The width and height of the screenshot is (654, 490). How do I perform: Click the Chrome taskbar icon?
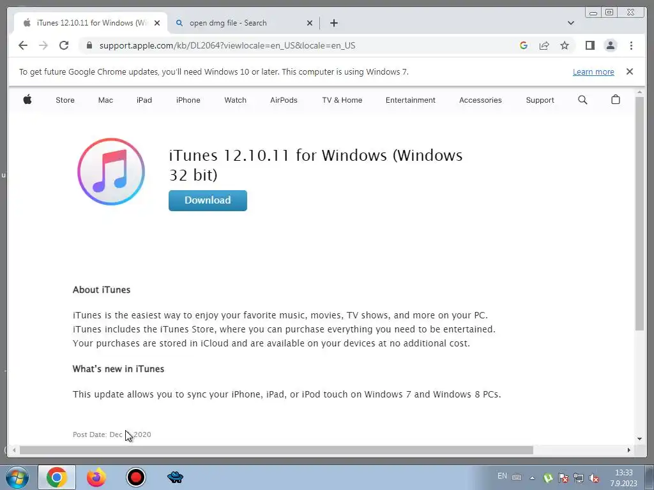(57, 477)
